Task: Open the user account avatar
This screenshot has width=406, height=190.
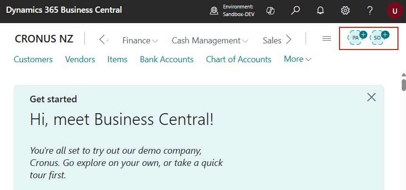Action: click(395, 11)
